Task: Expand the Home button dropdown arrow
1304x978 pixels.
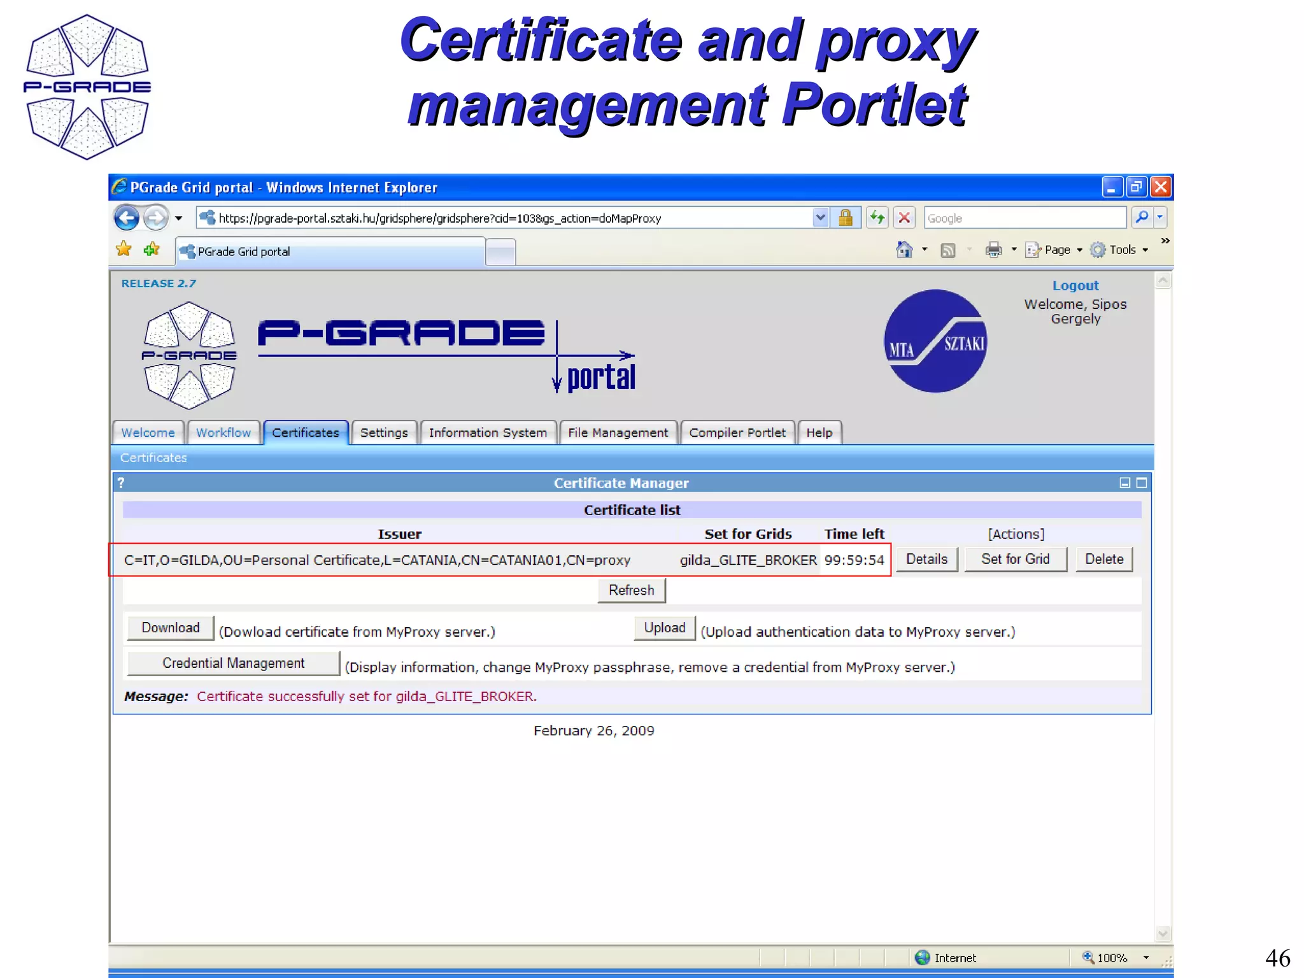Action: [925, 250]
